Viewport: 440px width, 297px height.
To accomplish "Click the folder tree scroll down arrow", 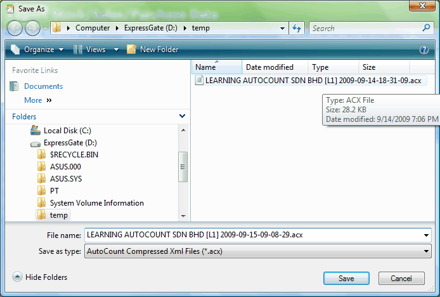I will pyautogui.click(x=183, y=216).
